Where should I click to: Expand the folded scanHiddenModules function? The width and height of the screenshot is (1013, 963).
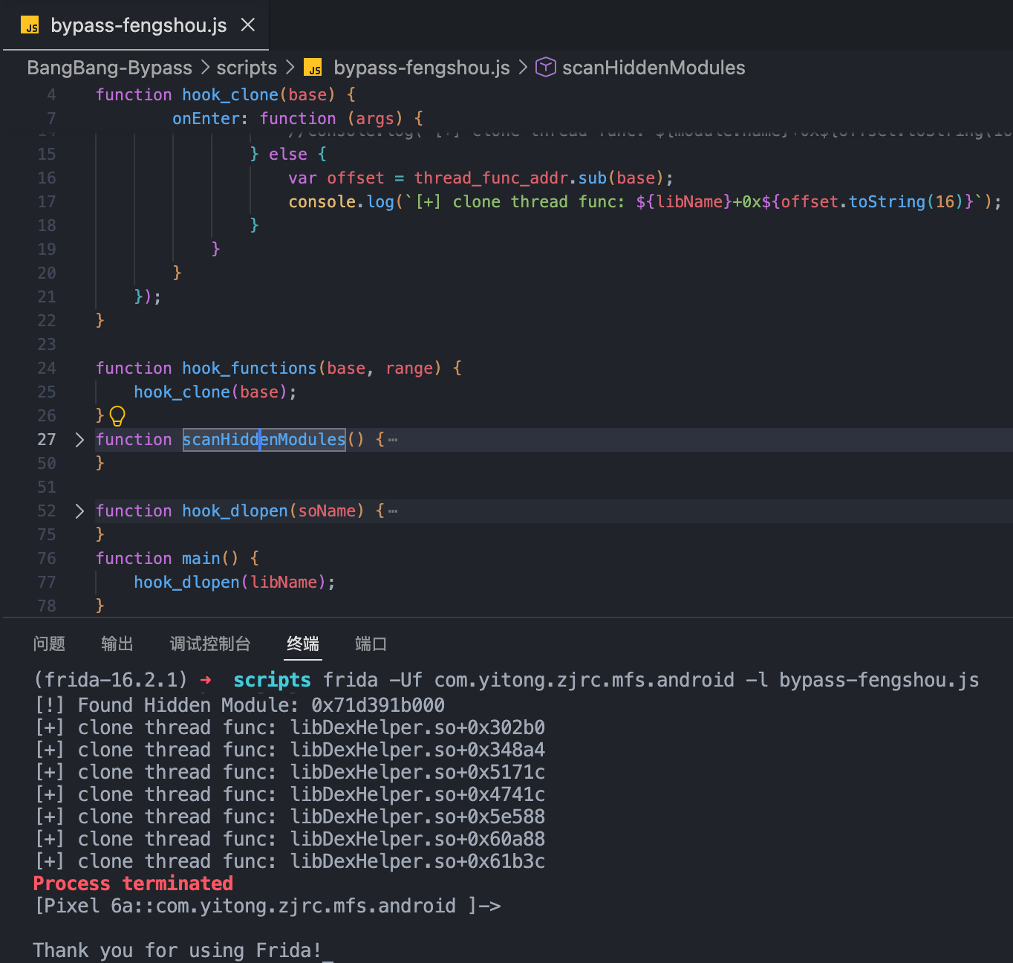point(79,440)
